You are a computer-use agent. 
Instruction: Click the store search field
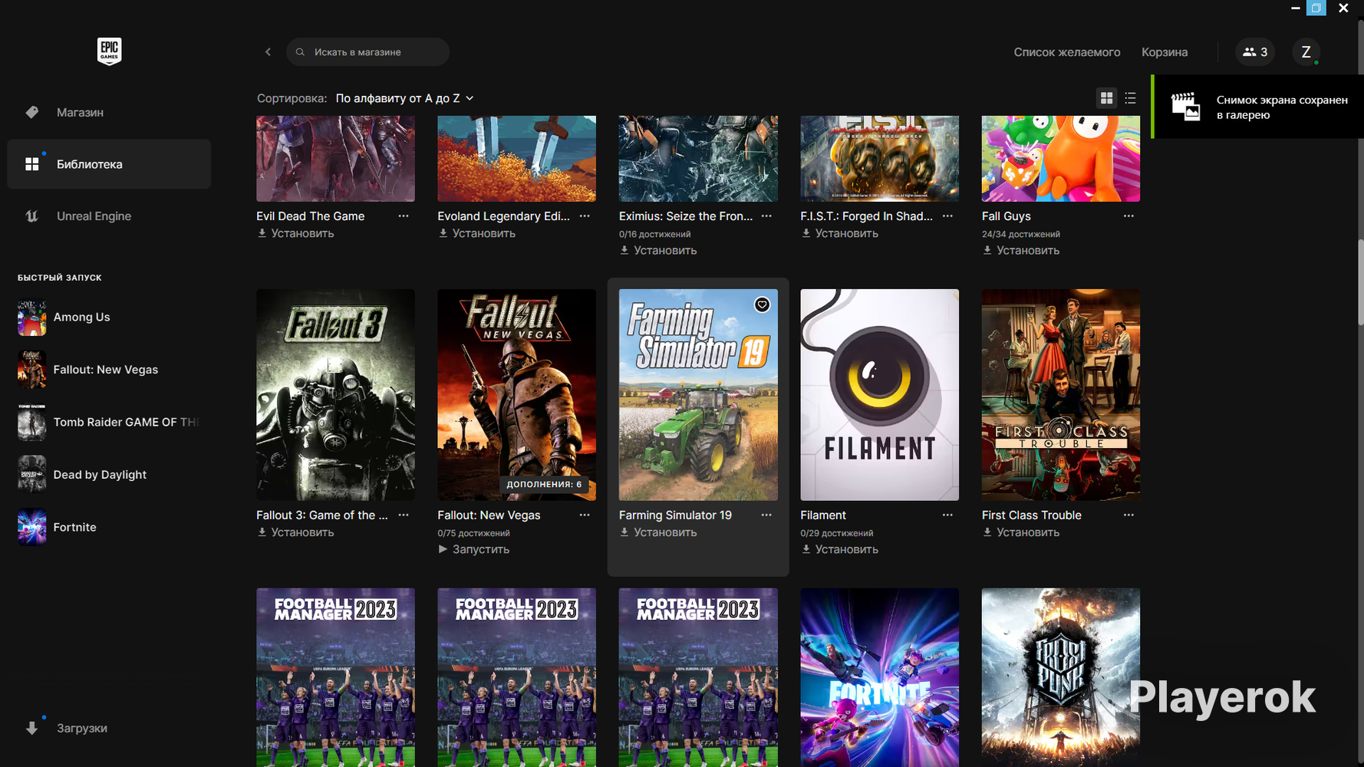click(367, 52)
